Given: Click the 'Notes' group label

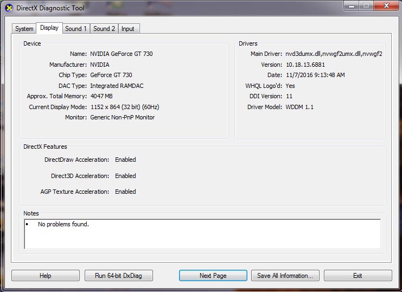Looking at the screenshot, I should click(31, 213).
